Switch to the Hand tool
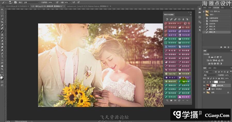The width and height of the screenshot is (232, 122). click(2, 66)
